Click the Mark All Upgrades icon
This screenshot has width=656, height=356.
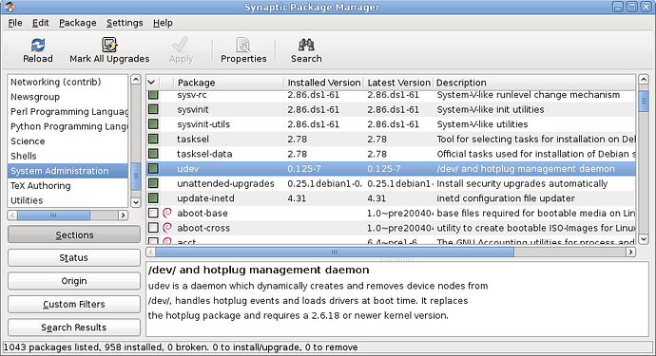109,45
